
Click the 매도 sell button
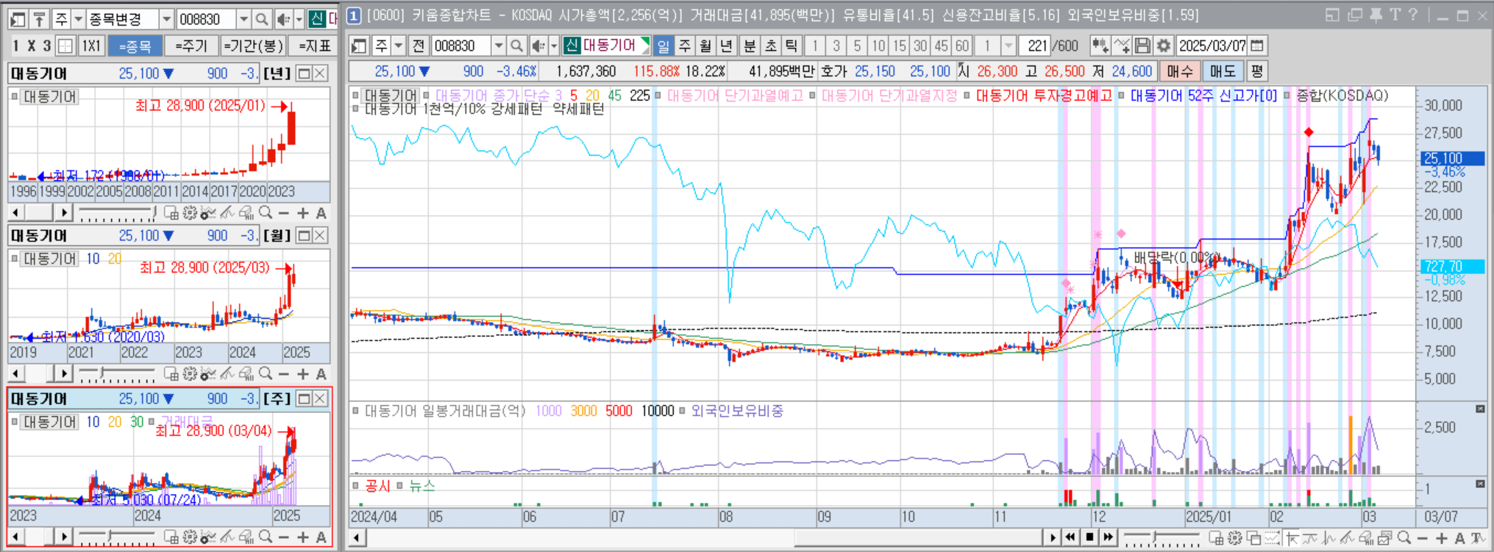(1223, 71)
